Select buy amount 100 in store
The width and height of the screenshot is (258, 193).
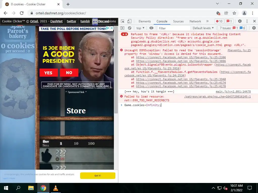pos(91,143)
